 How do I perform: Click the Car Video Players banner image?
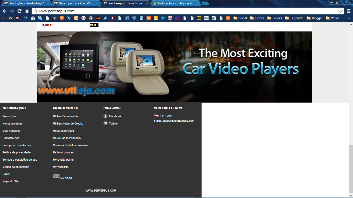pyautogui.click(x=174, y=67)
